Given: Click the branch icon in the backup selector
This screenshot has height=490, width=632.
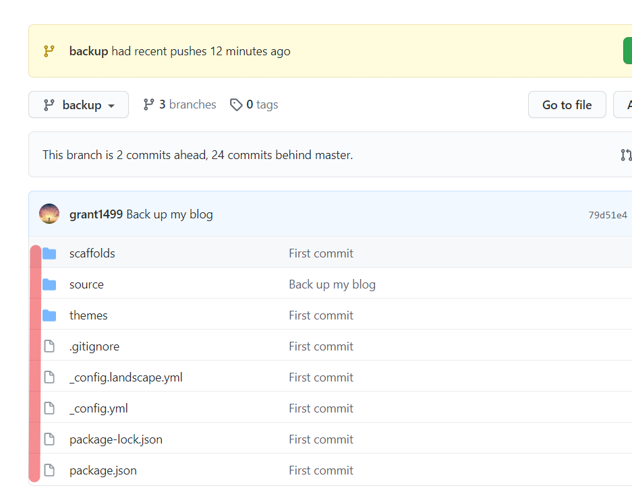Looking at the screenshot, I should point(49,105).
